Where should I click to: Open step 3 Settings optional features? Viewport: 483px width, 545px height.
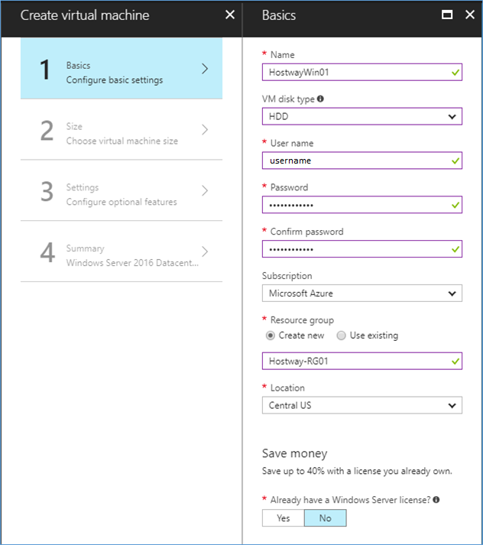(122, 190)
